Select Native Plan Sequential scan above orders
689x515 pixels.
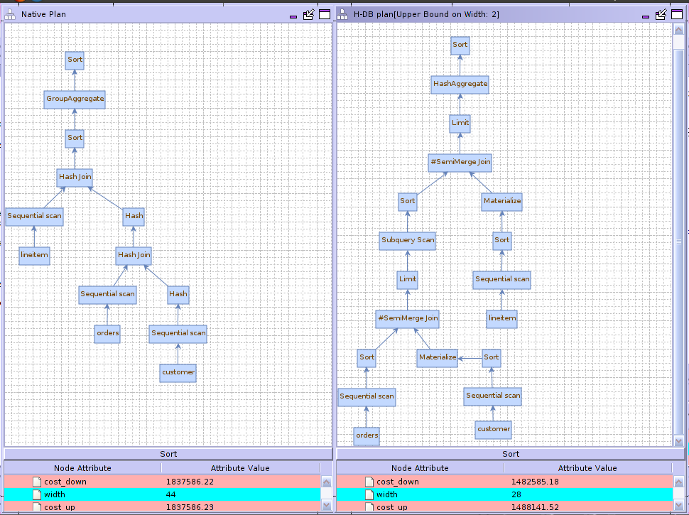pos(108,294)
